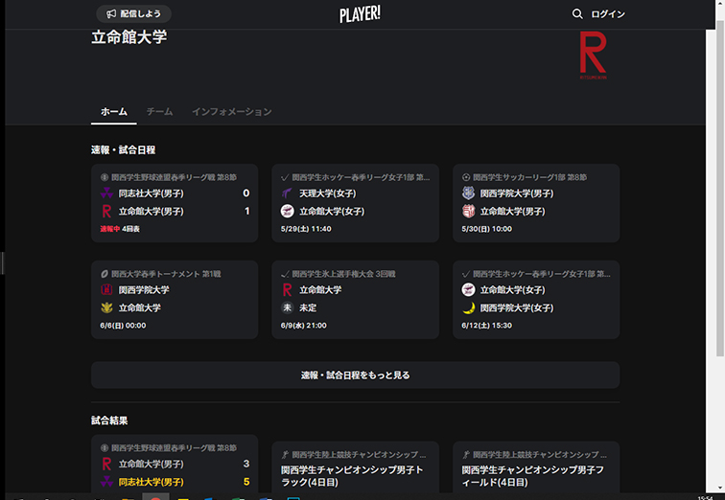The height and width of the screenshot is (500, 725).
Task: Click the baseball icon in 試合結果 card header
Action: pos(105,448)
